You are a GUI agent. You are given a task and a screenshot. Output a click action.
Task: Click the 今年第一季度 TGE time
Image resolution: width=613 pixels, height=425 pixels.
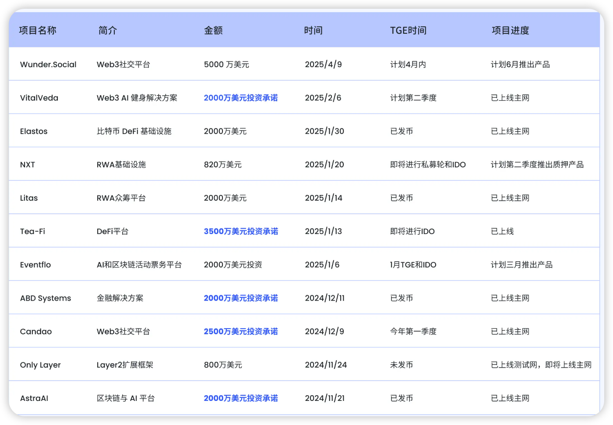click(x=413, y=332)
